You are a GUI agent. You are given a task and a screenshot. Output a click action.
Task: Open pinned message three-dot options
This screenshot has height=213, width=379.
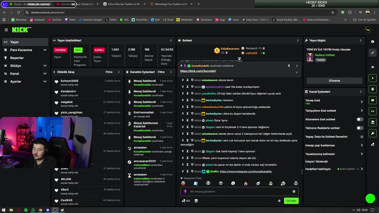tap(297, 66)
